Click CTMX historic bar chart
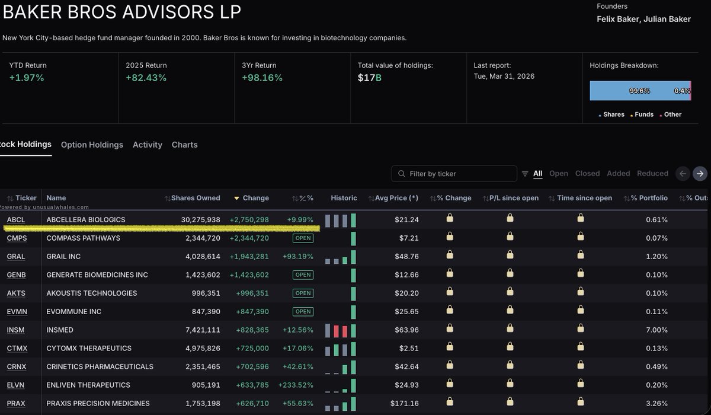711x415 pixels. pyautogui.click(x=341, y=349)
